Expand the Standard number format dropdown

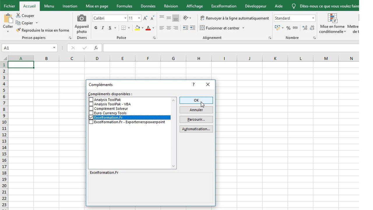[313, 18]
